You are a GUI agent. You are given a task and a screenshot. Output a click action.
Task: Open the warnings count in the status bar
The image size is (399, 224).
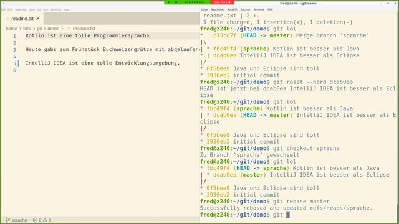coord(47,220)
